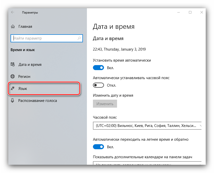214x173 pixels.
Task: Click the Дата и время calendar icon
Action: (x=13, y=64)
